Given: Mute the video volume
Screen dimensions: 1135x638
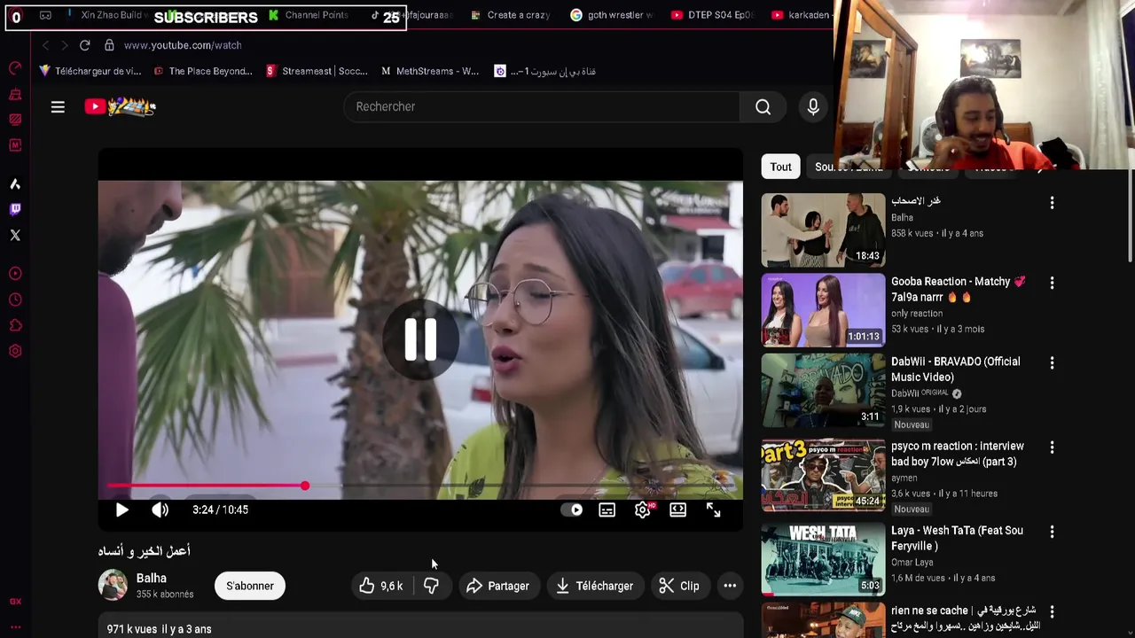Looking at the screenshot, I should click(x=160, y=510).
